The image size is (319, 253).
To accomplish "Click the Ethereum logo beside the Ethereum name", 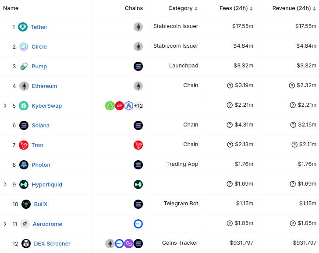I will [x=24, y=86].
